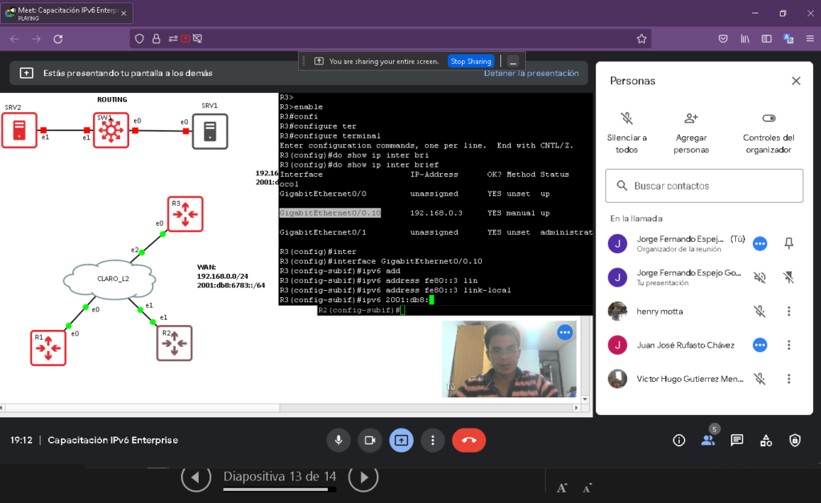This screenshot has width=821, height=503.
Task: Open Firefox application hamburger menu
Action: 808,38
